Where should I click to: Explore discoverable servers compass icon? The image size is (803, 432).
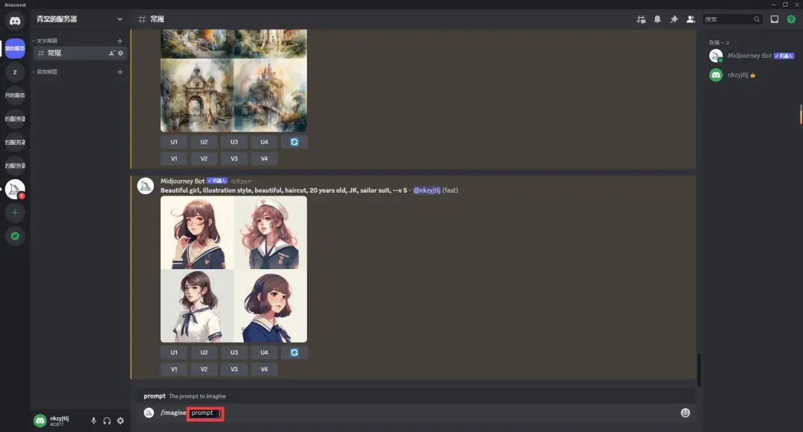point(15,236)
